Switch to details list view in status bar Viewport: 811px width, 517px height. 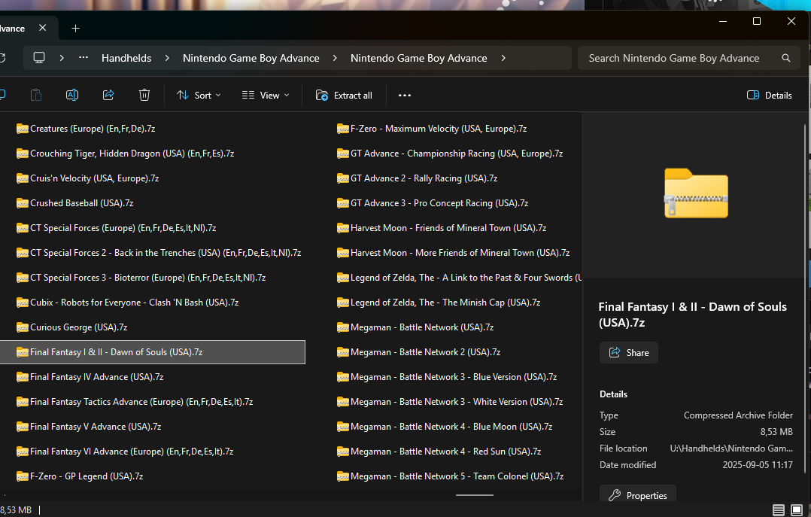[x=778, y=510]
